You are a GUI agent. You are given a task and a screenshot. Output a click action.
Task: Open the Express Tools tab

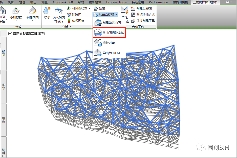point(116,2)
